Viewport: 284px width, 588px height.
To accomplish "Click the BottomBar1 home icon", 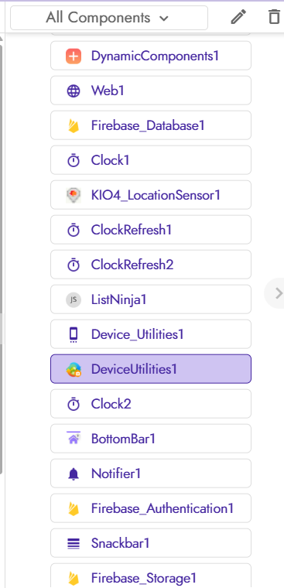I will [x=74, y=439].
